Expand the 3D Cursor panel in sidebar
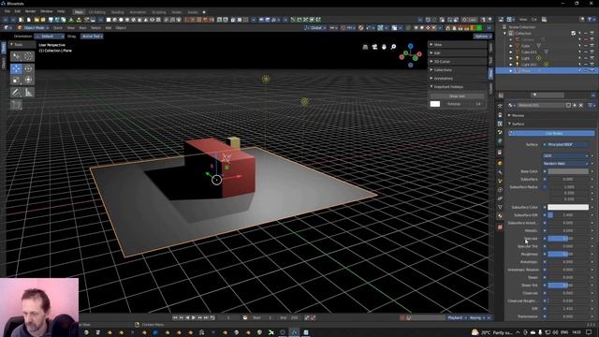 coord(458,62)
